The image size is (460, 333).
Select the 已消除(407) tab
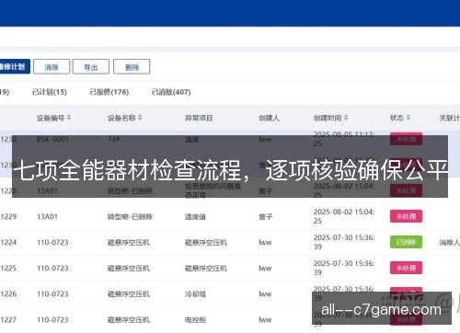click(171, 92)
